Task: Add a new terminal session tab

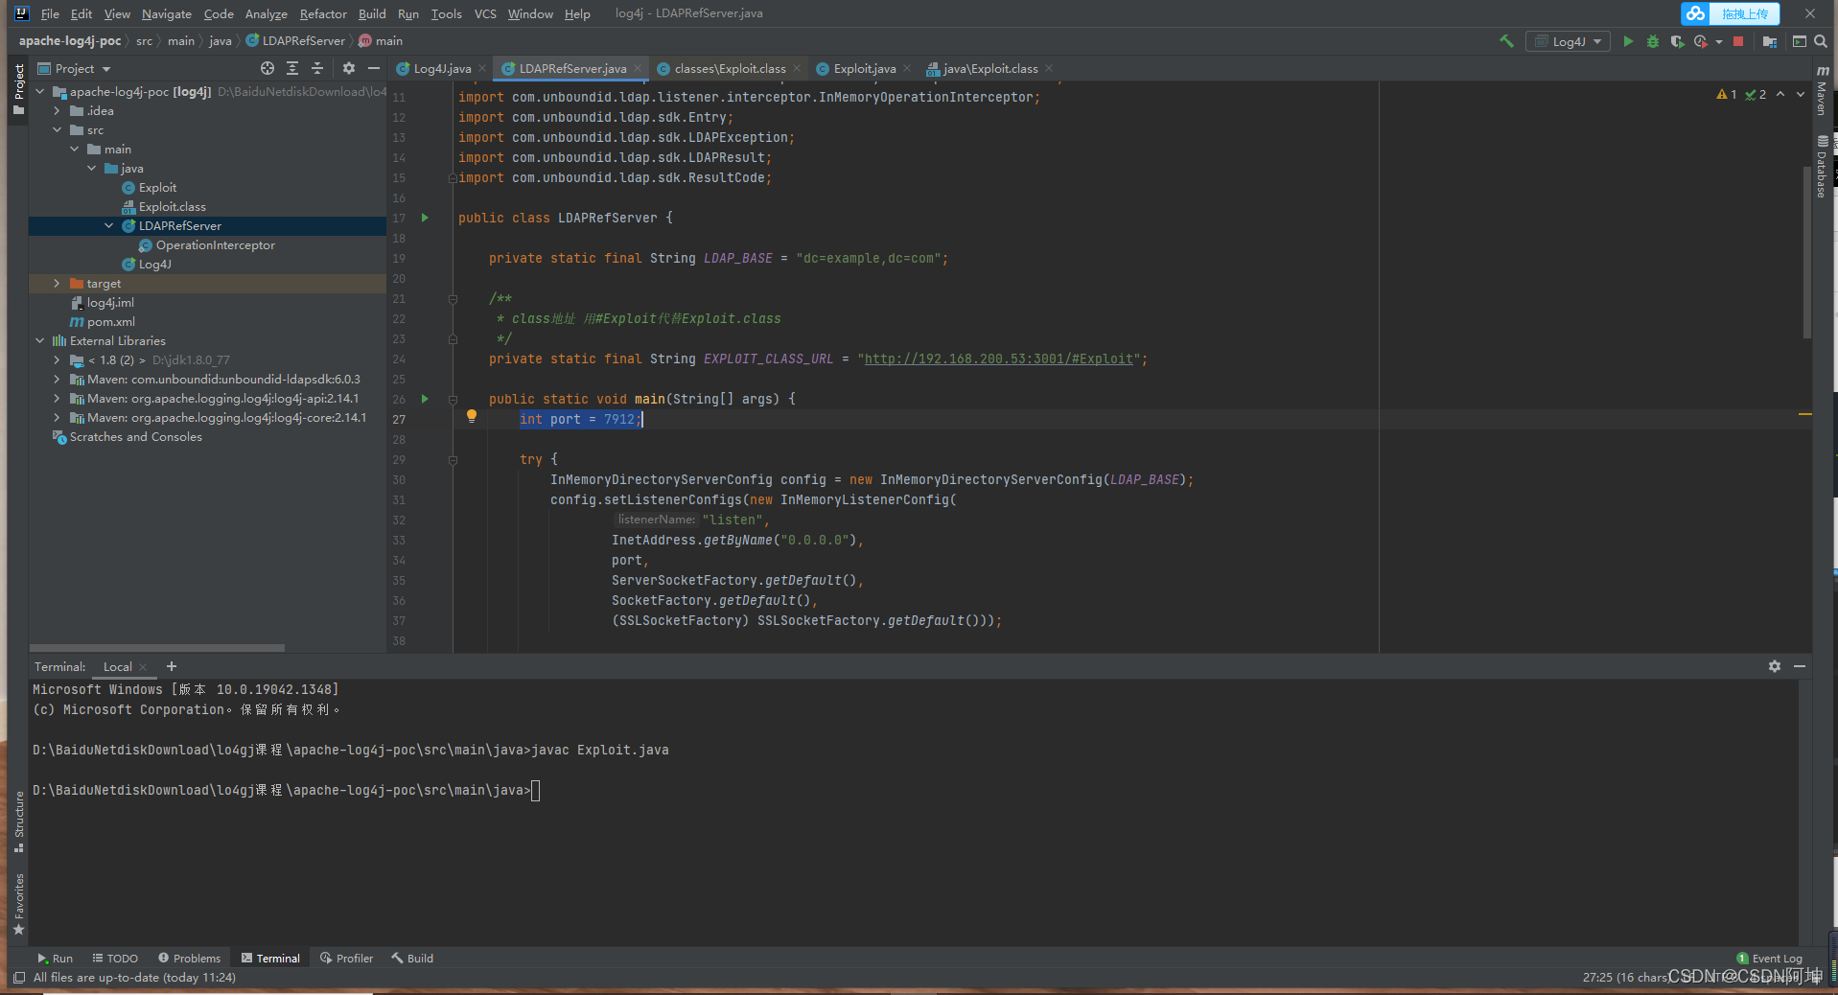Action: pos(172,666)
